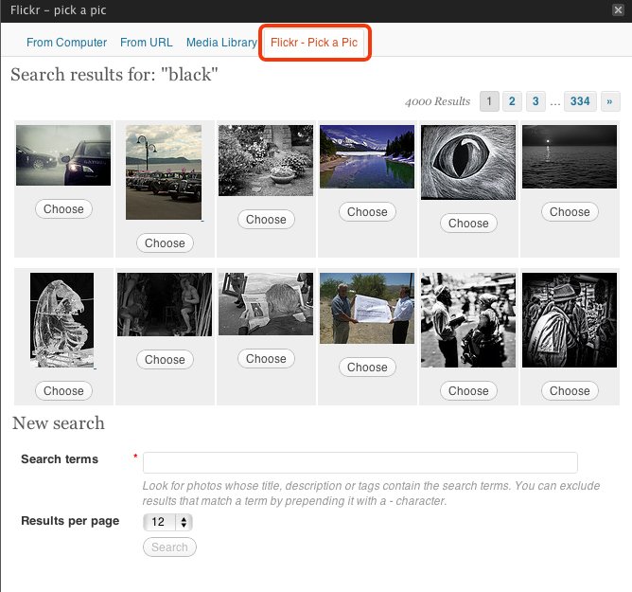Click the 4000 Results count text
Image resolution: width=632 pixels, height=592 pixels.
click(x=437, y=101)
